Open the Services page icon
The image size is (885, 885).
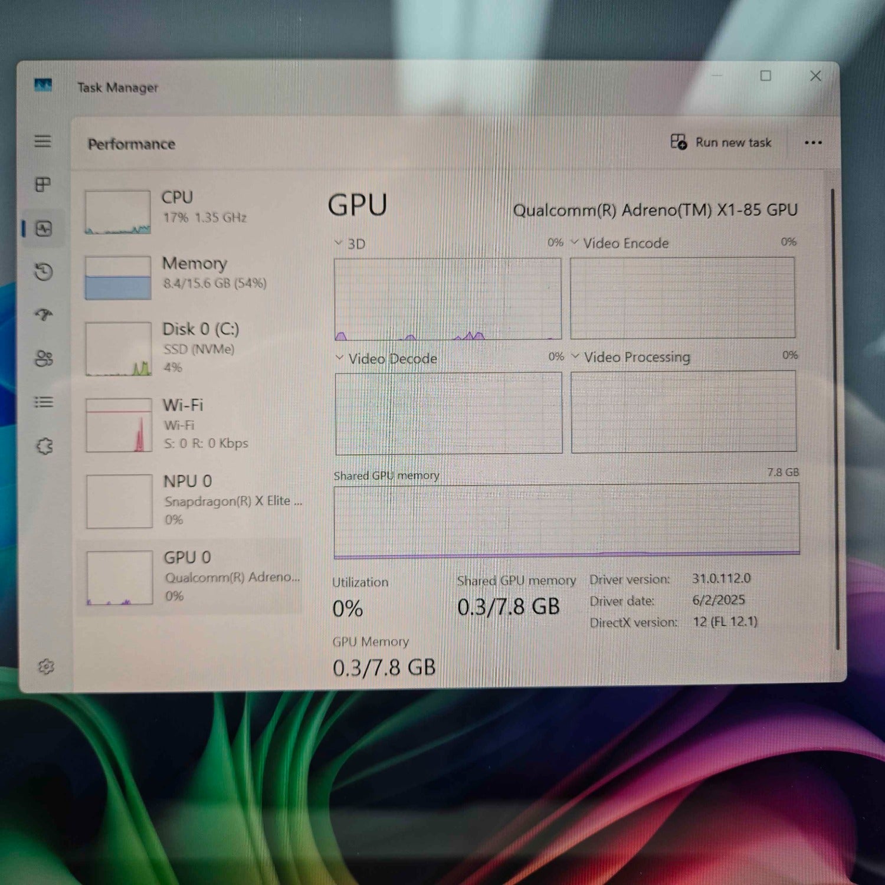pyautogui.click(x=45, y=446)
